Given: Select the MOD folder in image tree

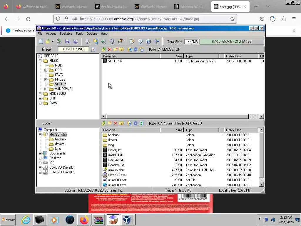Looking at the screenshot, I should [58, 65].
